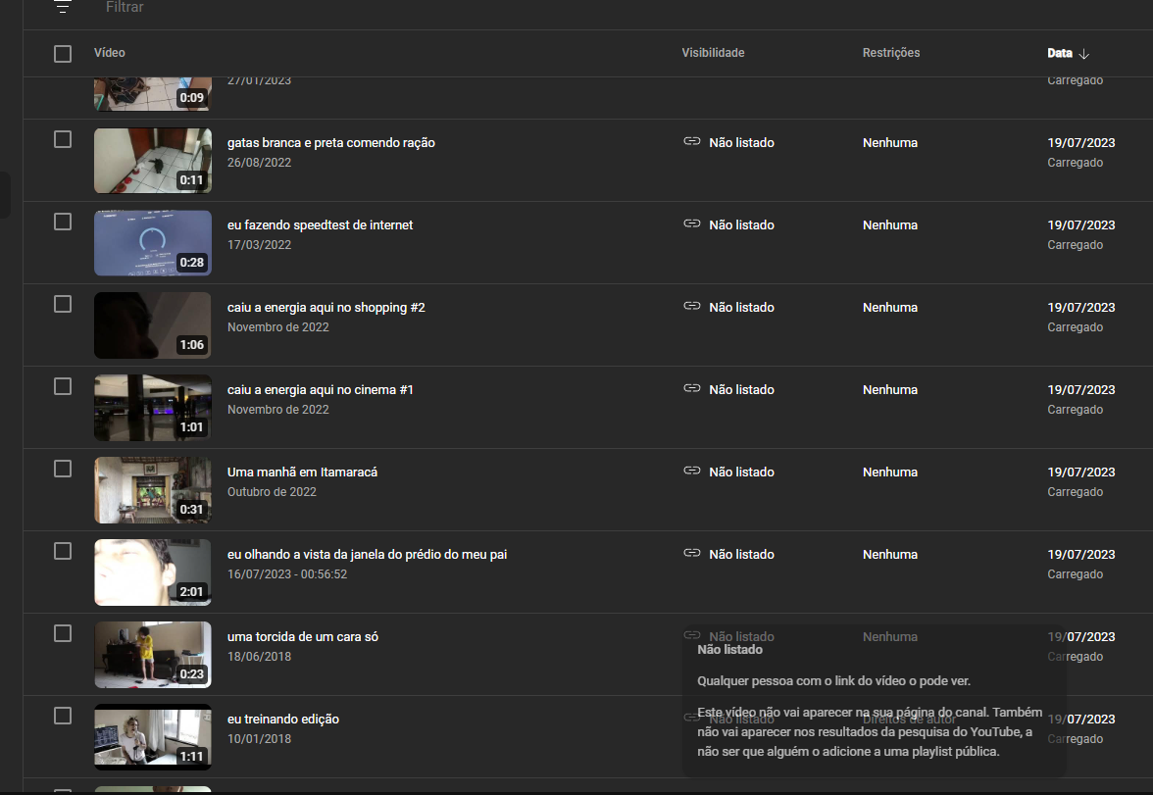This screenshot has height=795, width=1153.
Task: Select checkbox for speedtest de internet video
Action: (x=63, y=223)
